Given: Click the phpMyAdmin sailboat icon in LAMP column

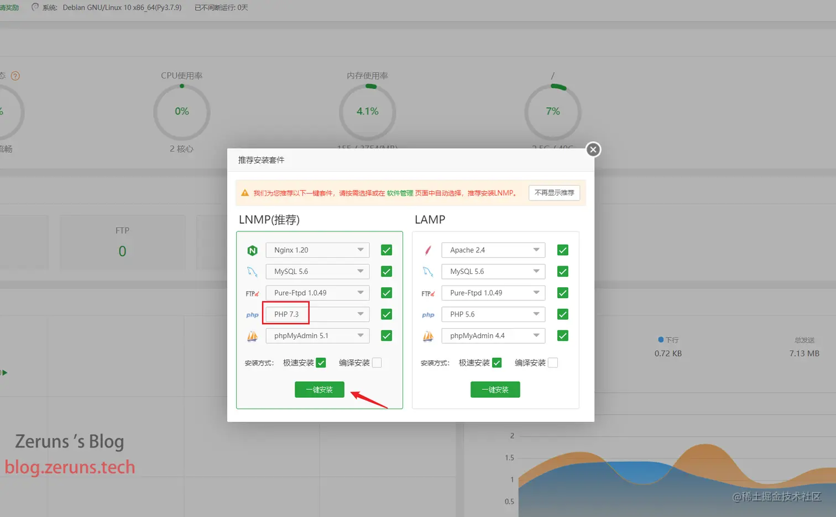Looking at the screenshot, I should click(428, 336).
